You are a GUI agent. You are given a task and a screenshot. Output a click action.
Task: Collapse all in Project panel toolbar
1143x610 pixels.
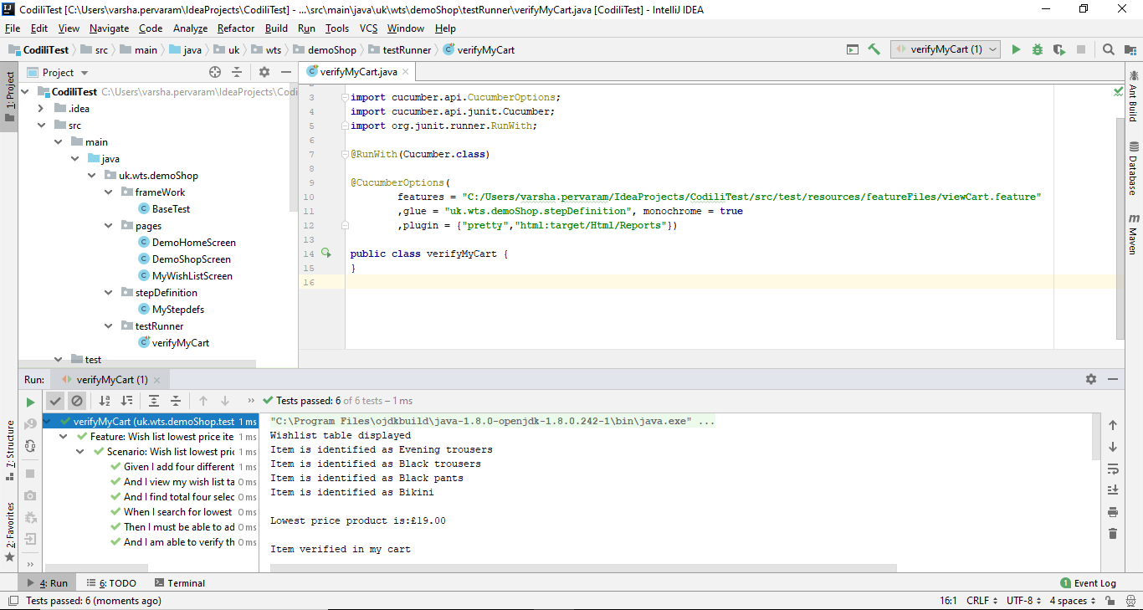click(237, 72)
